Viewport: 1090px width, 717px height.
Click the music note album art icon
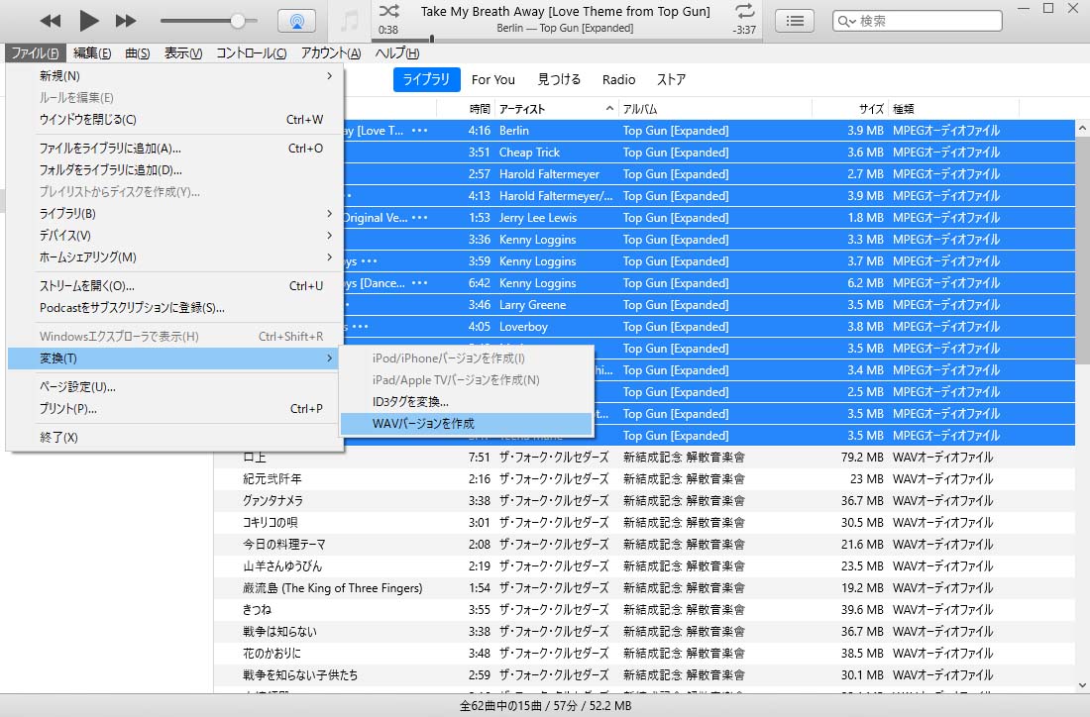coord(350,21)
